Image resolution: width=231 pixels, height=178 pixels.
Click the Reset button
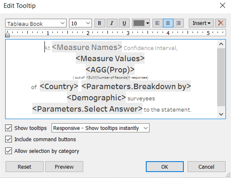pyautogui.click(x=24, y=167)
